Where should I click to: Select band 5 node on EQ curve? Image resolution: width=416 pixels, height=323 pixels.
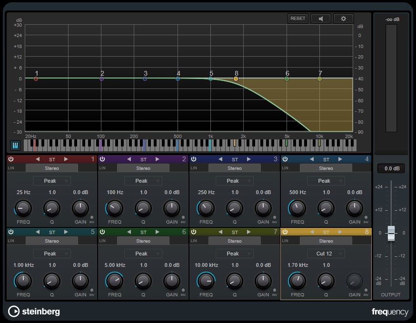211,79
